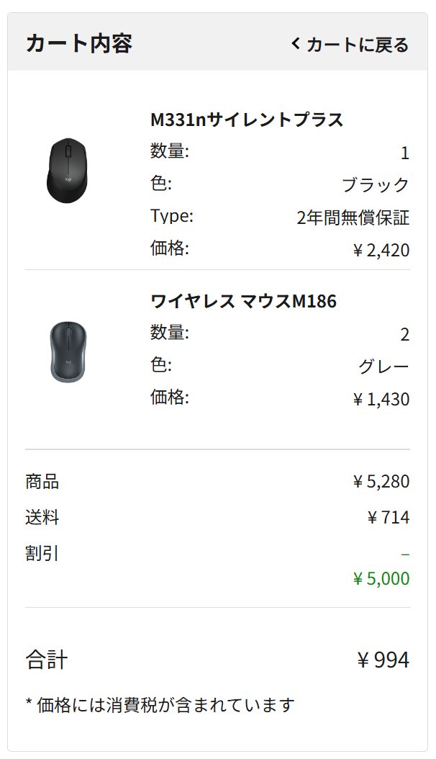Select the gray M186 mouse thumbnail
The height and width of the screenshot is (759, 436).
(68, 351)
